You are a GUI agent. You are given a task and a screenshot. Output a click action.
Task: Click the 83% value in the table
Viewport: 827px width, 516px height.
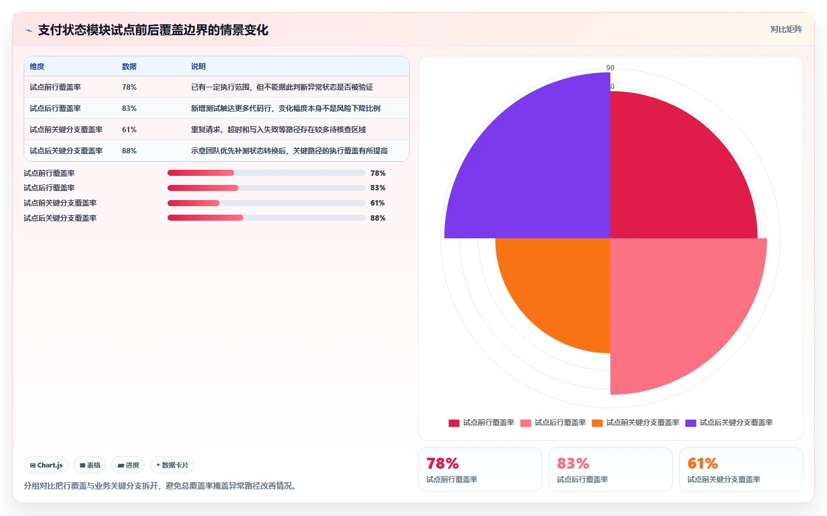pos(129,109)
